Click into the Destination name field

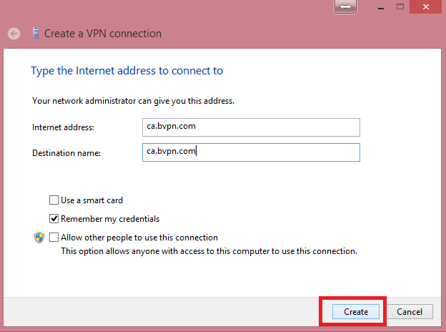[x=250, y=152]
